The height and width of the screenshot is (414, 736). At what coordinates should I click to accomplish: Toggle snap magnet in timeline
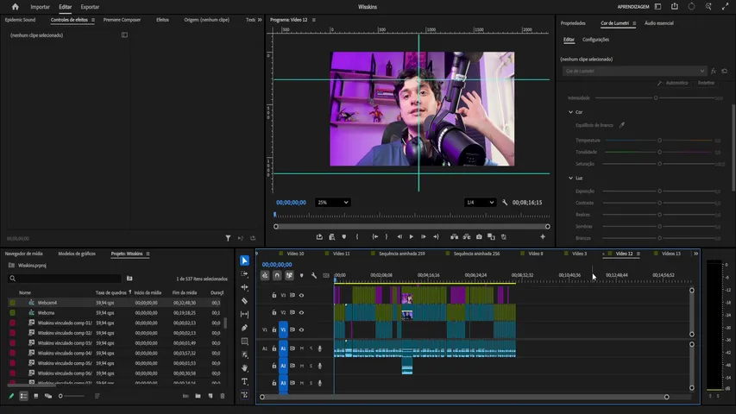277,275
